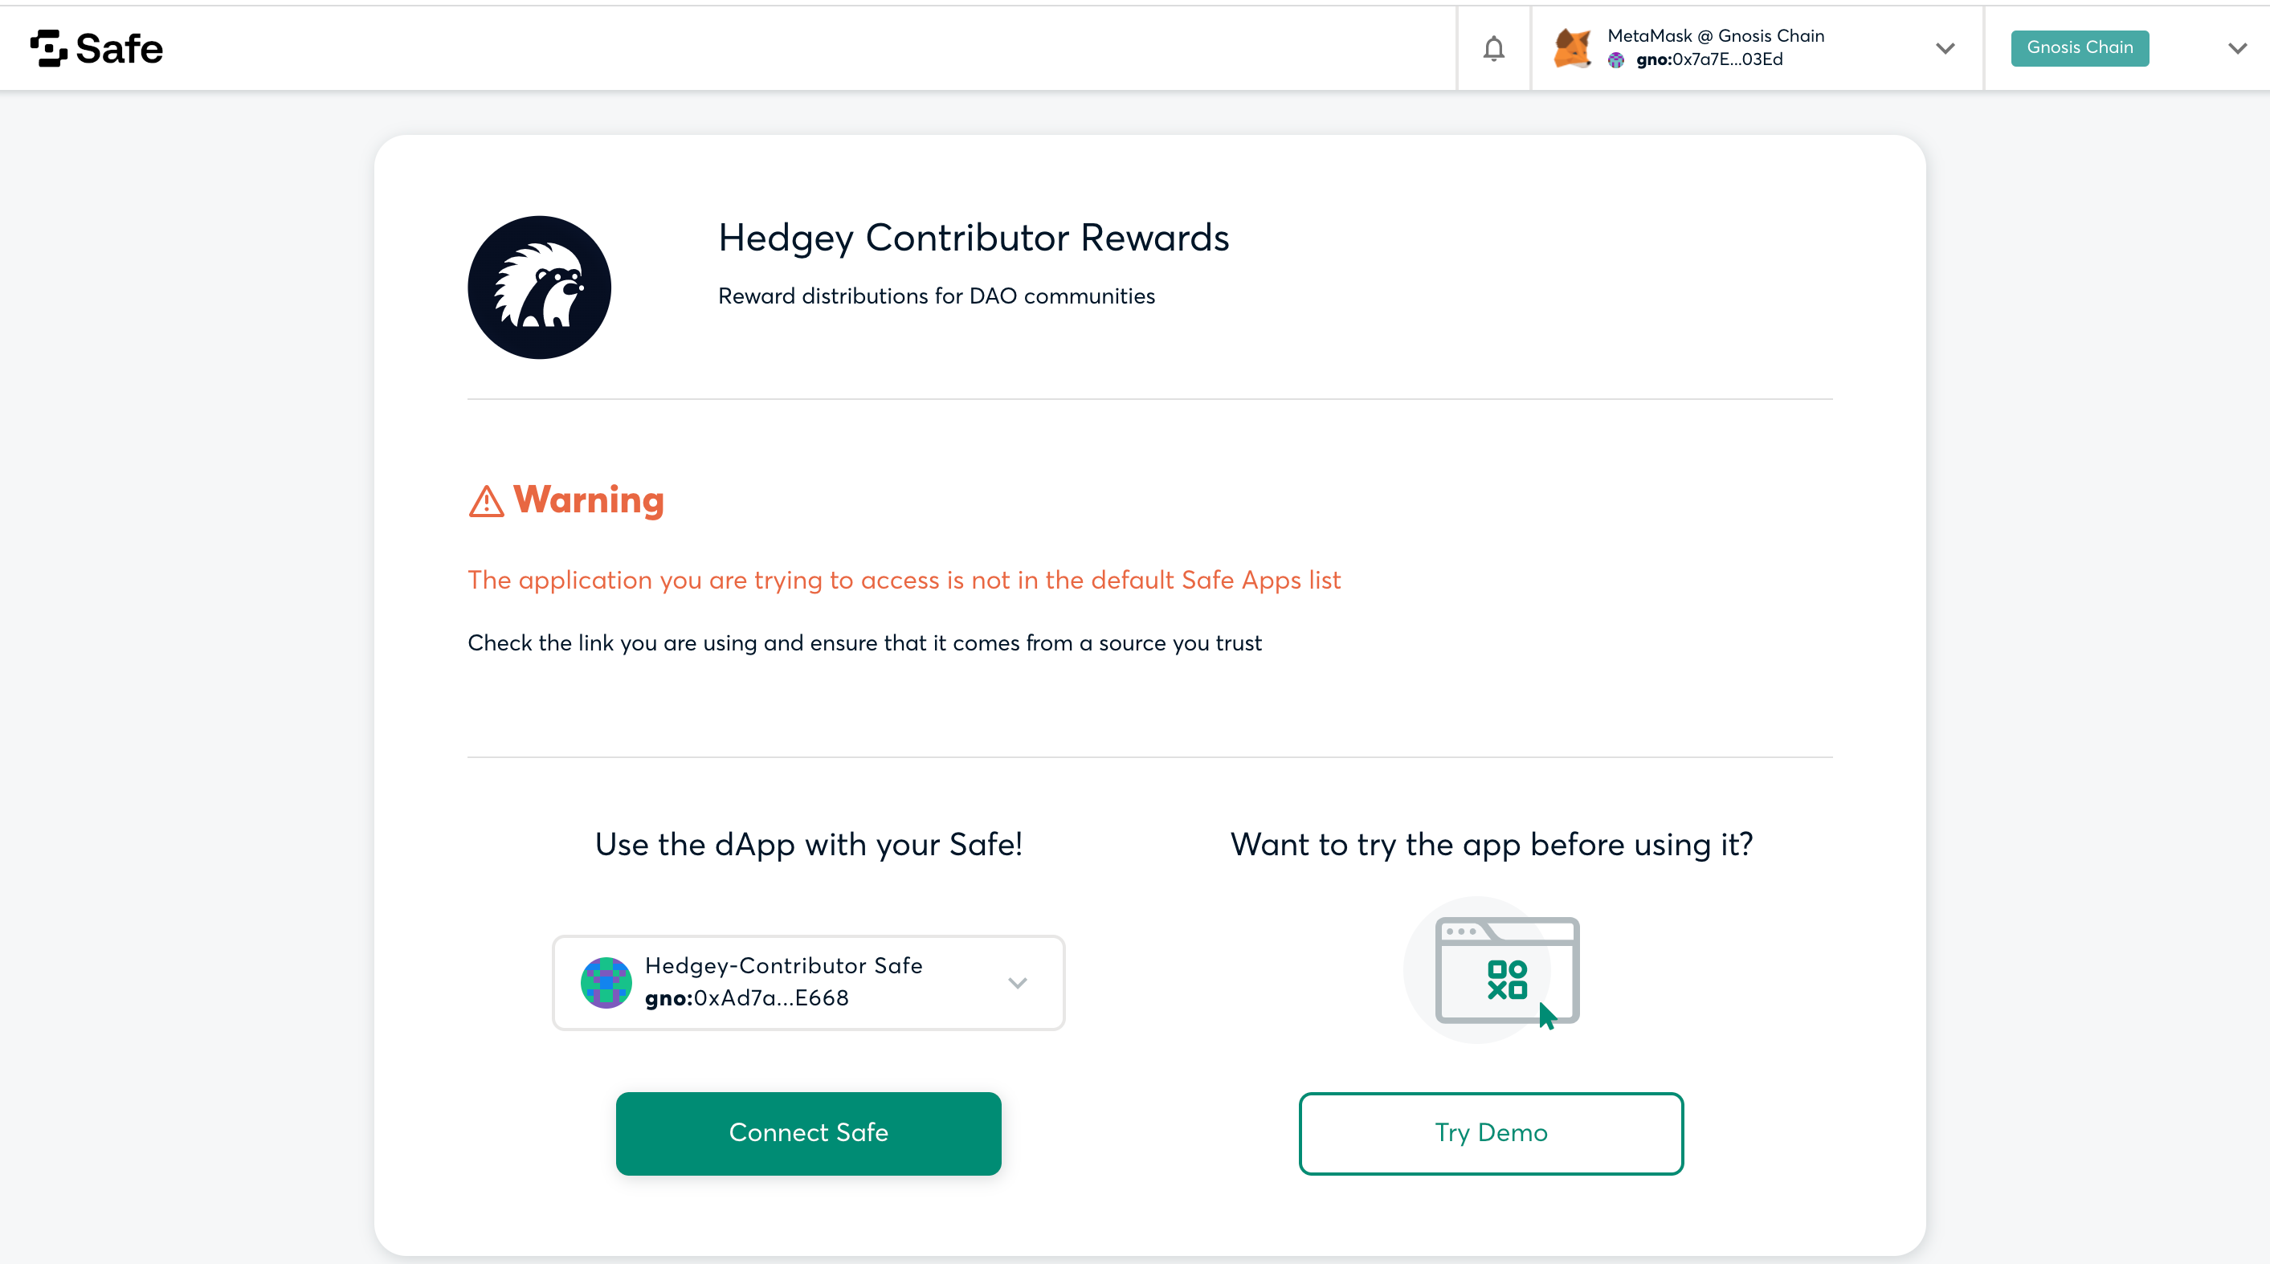Click the gno:0x7a7E...03Ed wallet address
2270x1264 pixels.
[1709, 60]
